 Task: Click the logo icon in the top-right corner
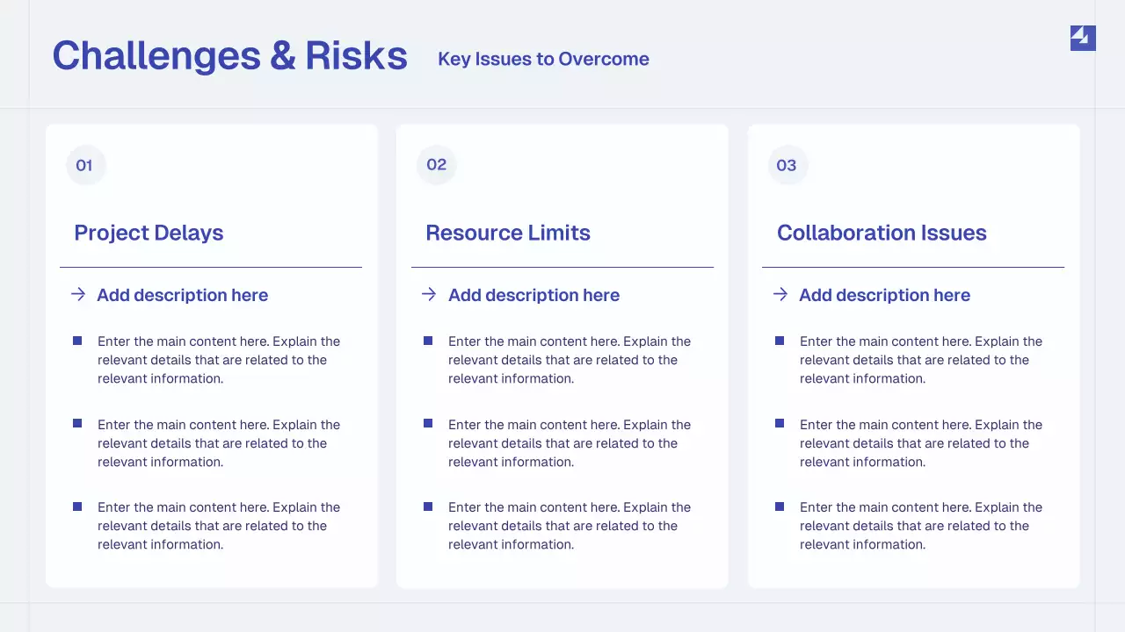coord(1083,38)
